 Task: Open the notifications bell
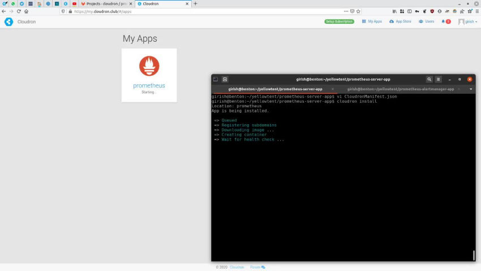point(444,21)
